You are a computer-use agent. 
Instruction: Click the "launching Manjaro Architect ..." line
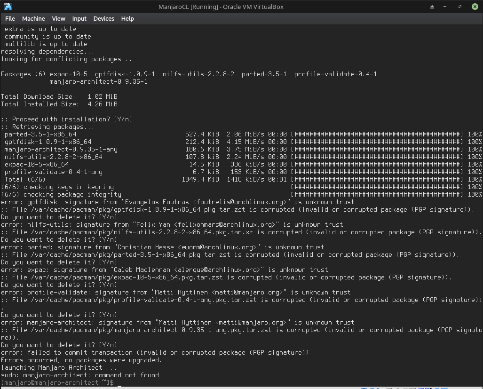pos(59,368)
